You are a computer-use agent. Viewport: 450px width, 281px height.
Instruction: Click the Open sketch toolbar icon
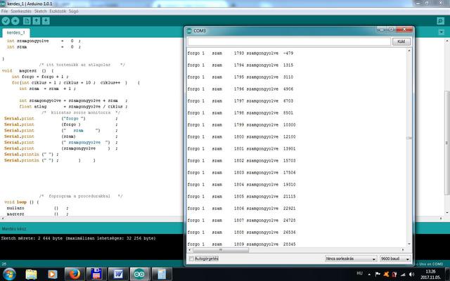pyautogui.click(x=37, y=22)
